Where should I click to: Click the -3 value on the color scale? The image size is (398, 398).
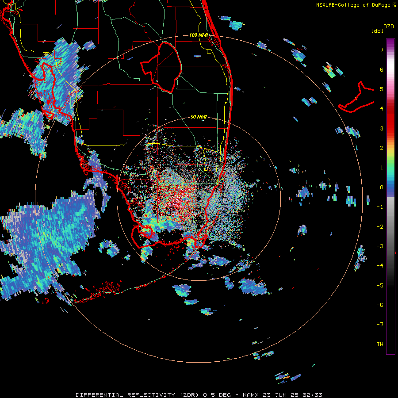tap(380, 246)
